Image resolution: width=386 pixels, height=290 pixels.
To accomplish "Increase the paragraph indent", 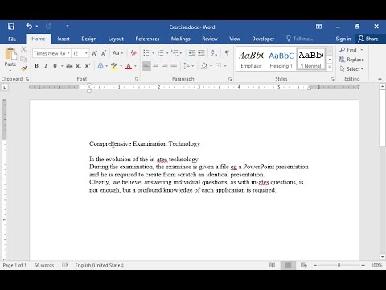I will pyautogui.click(x=201, y=53).
